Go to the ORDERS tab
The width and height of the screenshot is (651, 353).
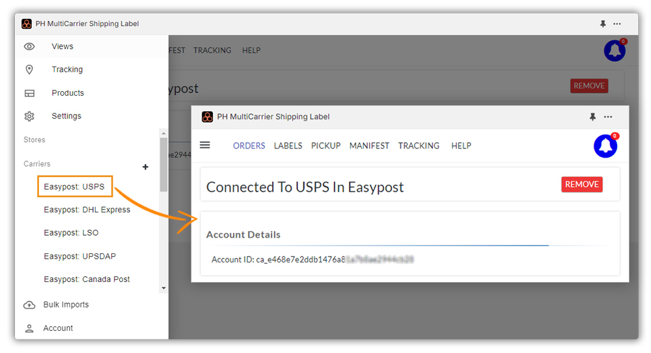click(x=249, y=146)
